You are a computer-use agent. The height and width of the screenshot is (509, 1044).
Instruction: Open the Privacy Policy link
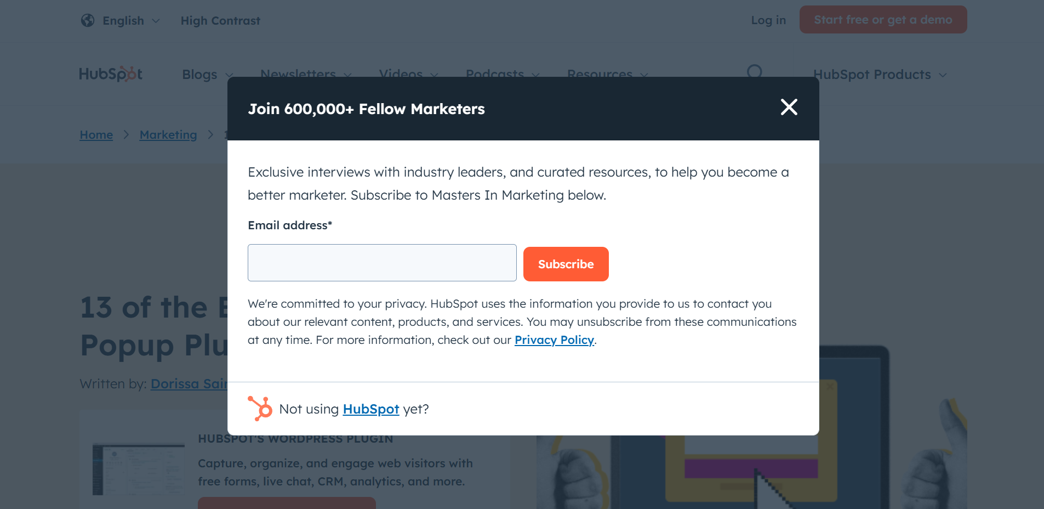[554, 340]
